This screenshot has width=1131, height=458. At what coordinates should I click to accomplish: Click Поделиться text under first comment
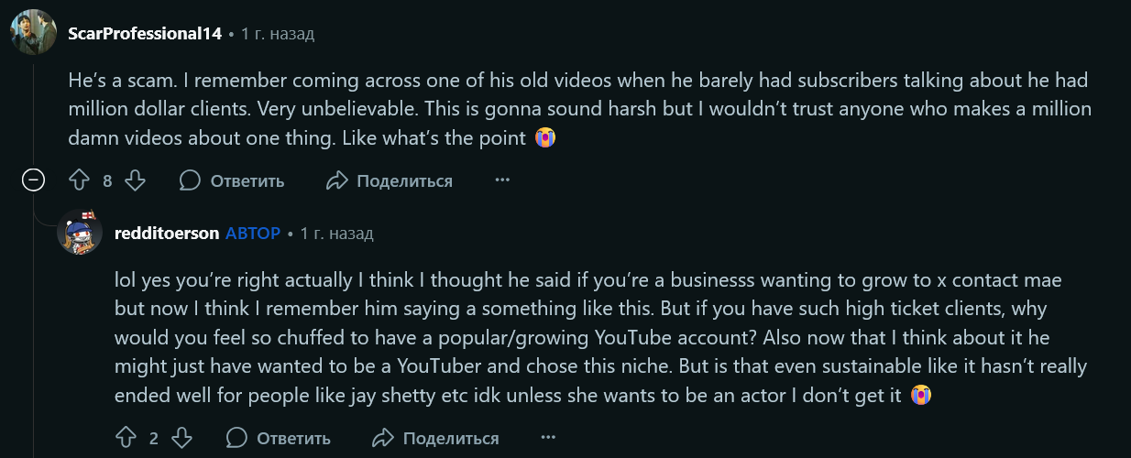click(x=404, y=180)
